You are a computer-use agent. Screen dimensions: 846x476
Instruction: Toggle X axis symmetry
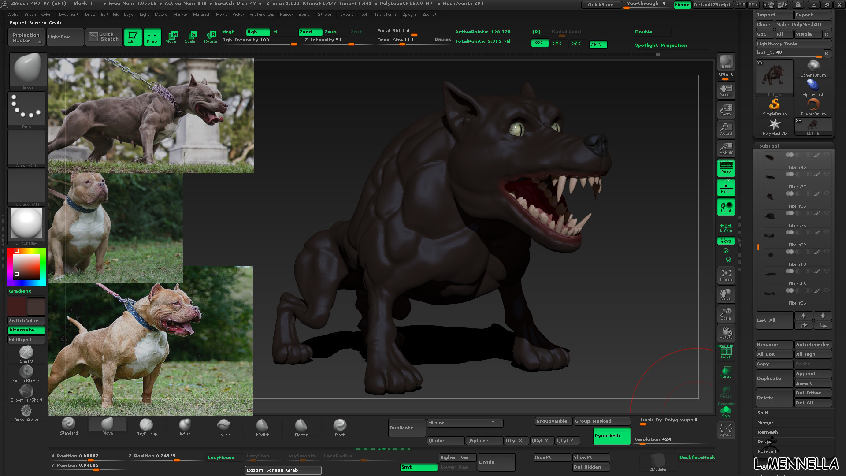tap(540, 43)
